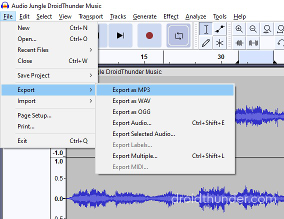Open the Generate menu

[x=144, y=16]
